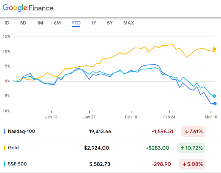Click the 10% y-axis label

[x=6, y=51]
